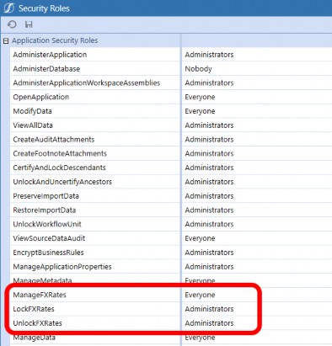
Task: Edit Everyone value for ManageFXRates
Action: click(200, 295)
